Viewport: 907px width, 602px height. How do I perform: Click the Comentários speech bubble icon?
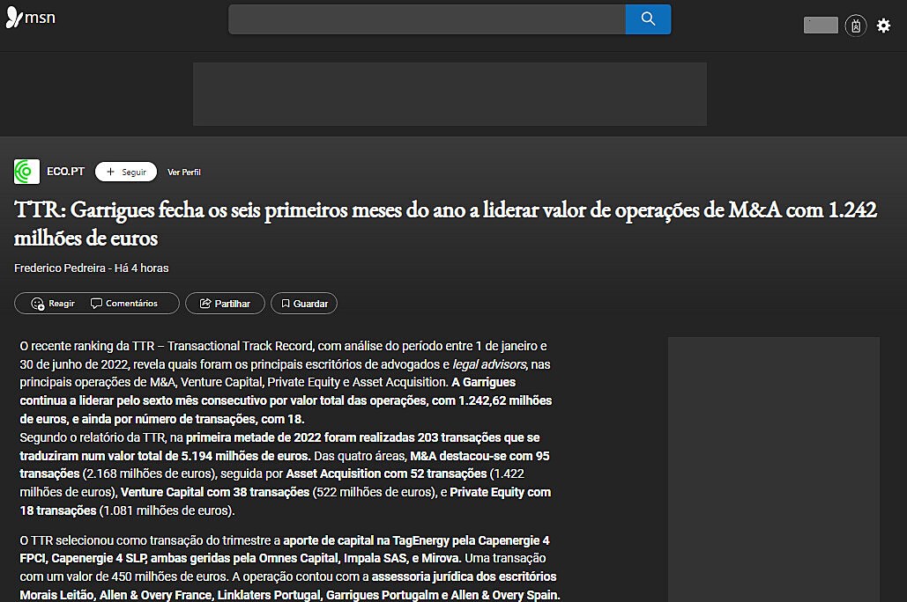point(97,304)
